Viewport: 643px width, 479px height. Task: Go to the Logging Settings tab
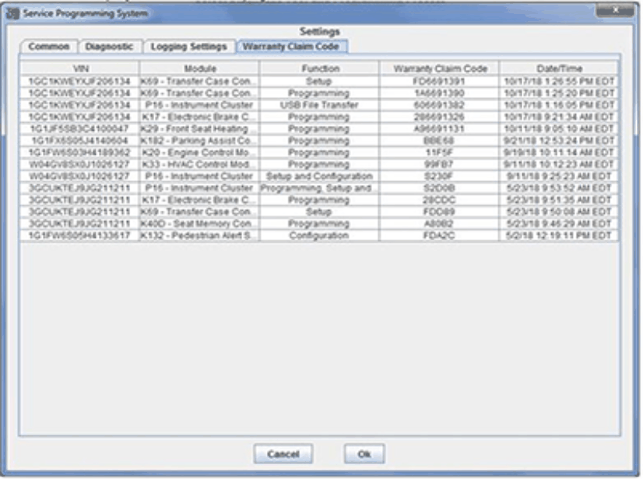pos(189,47)
